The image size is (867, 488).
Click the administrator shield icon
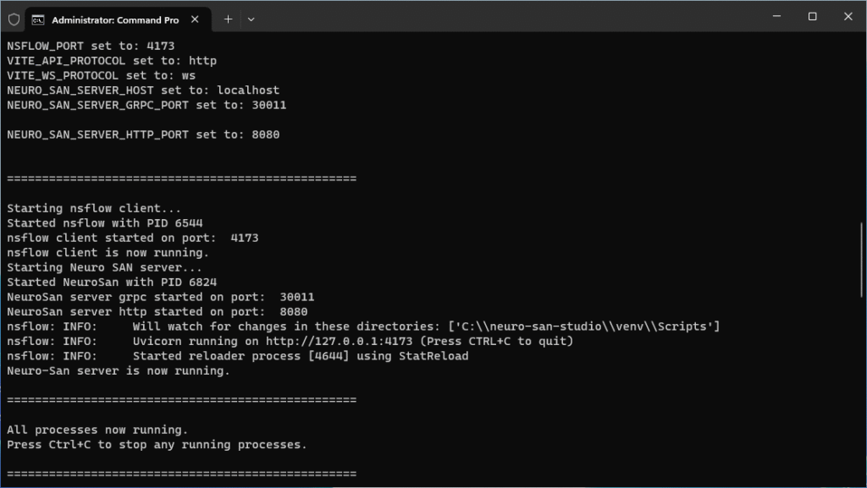[x=14, y=19]
